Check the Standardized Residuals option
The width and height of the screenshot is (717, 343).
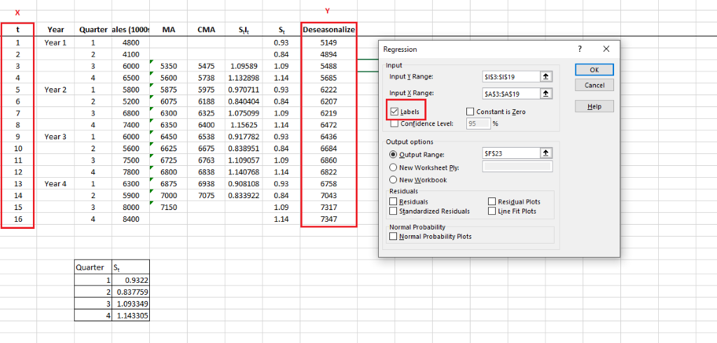pyautogui.click(x=394, y=211)
